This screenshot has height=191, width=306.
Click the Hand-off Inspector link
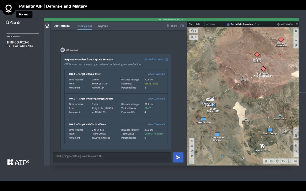click(x=154, y=60)
